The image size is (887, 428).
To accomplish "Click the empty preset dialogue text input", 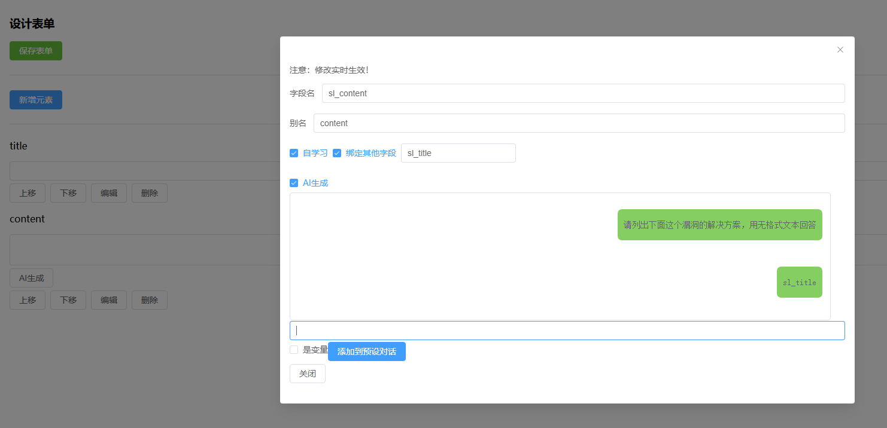I will tap(567, 331).
